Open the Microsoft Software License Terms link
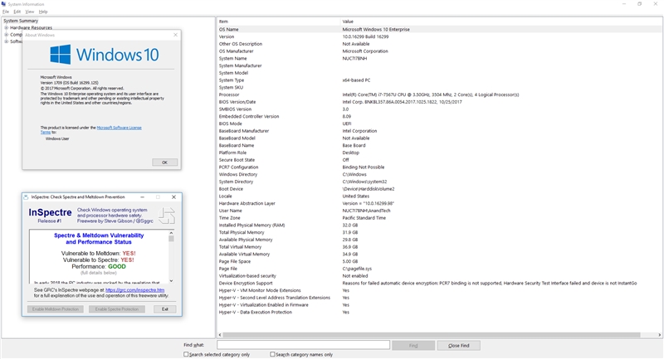Viewport: 664px width, 359px height. [x=119, y=128]
